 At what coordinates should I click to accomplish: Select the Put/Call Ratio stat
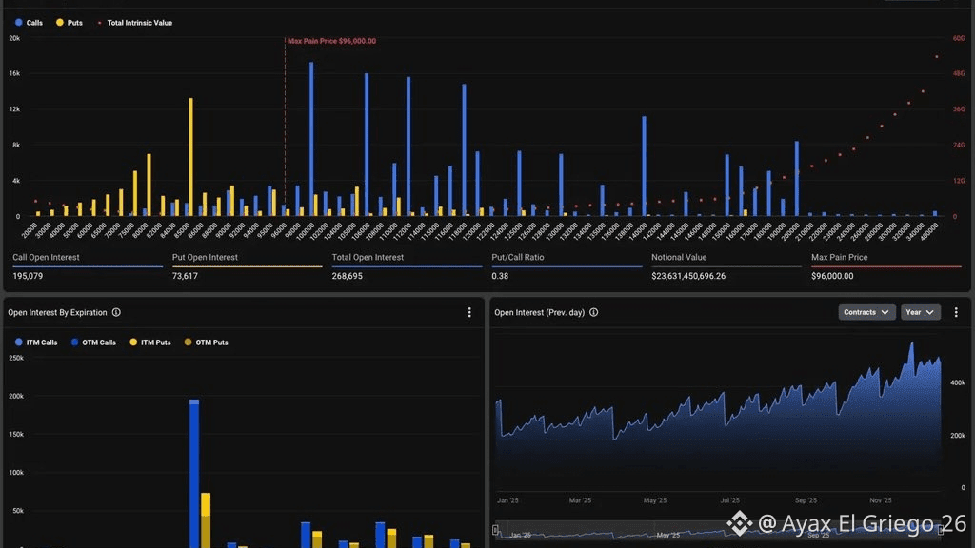[567, 266]
